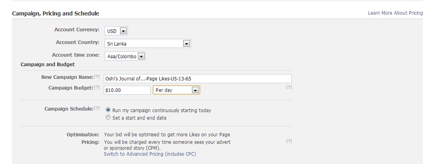Open help icon beside Campaign Budget label

point(97,87)
